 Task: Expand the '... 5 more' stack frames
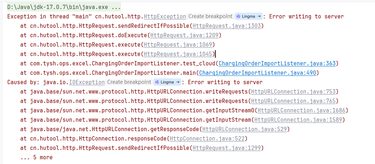36,157
